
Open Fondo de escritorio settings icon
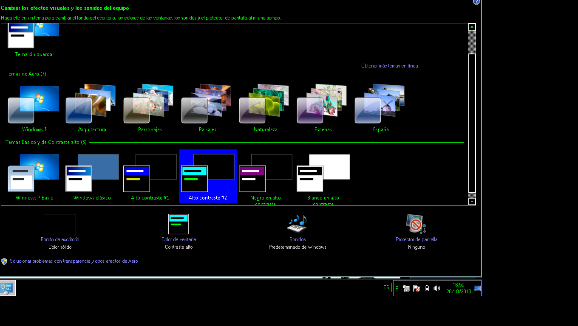tap(60, 224)
